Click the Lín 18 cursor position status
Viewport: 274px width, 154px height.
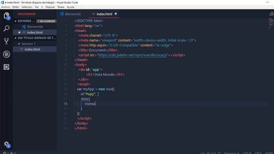point(211,153)
